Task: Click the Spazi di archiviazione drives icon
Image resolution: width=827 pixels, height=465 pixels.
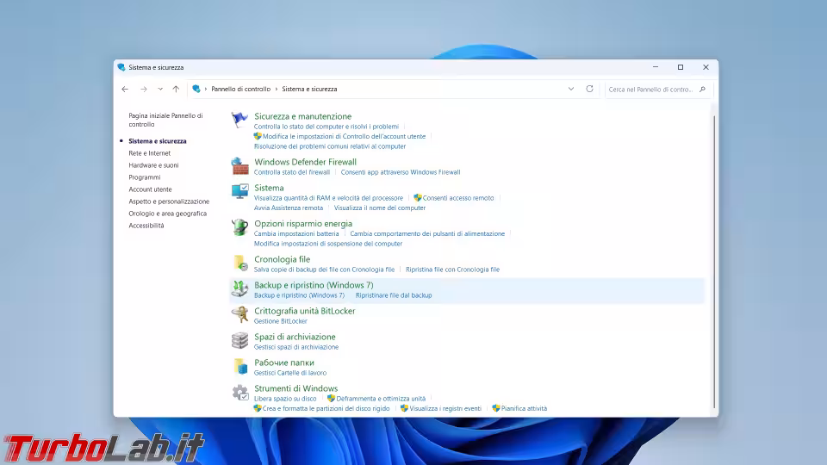Action: (x=239, y=341)
